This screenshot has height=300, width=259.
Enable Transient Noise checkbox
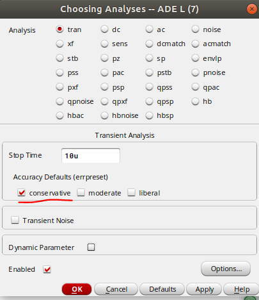pos(15,220)
